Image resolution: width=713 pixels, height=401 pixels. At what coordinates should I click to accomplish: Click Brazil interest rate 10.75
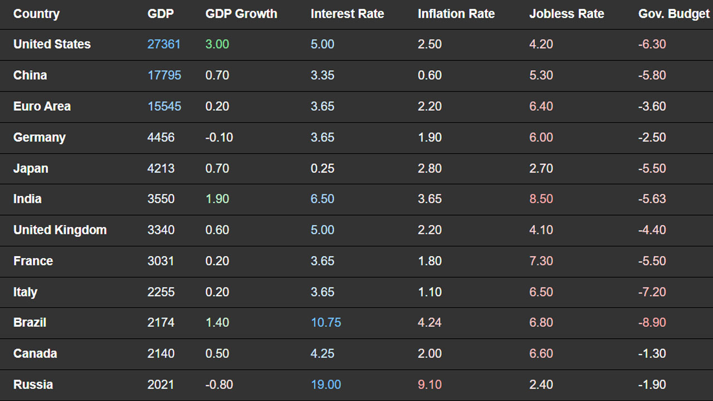pos(326,322)
